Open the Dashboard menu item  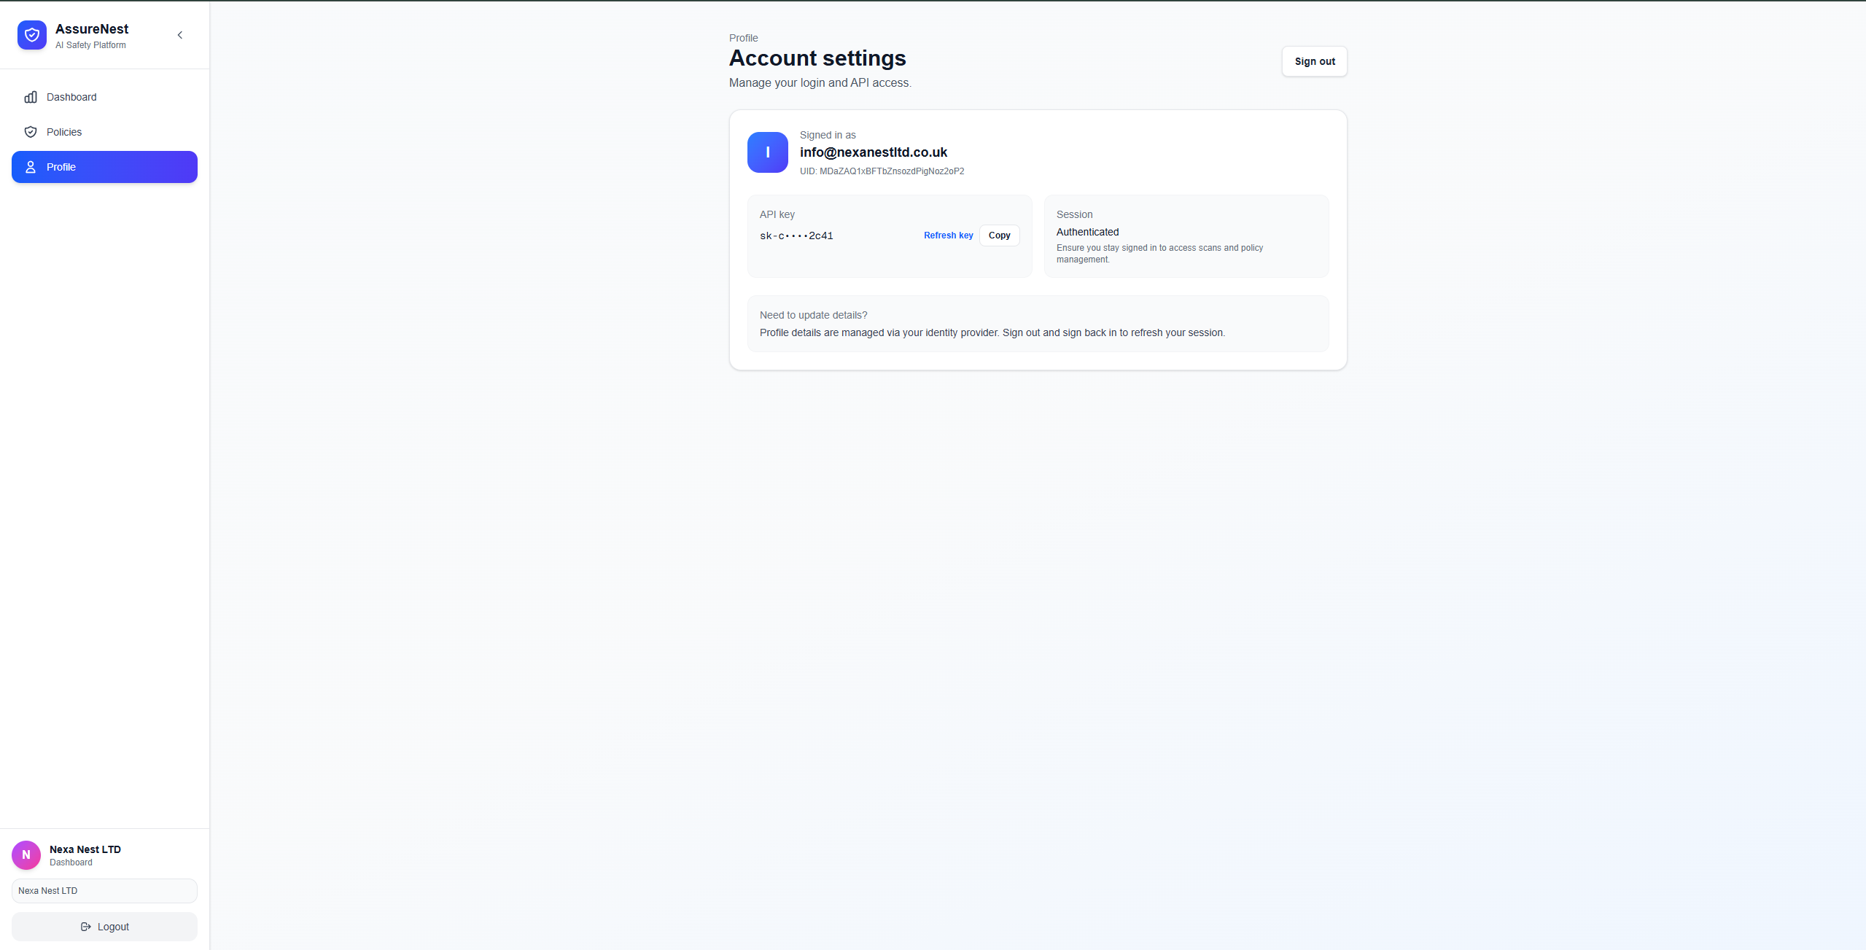coord(71,97)
